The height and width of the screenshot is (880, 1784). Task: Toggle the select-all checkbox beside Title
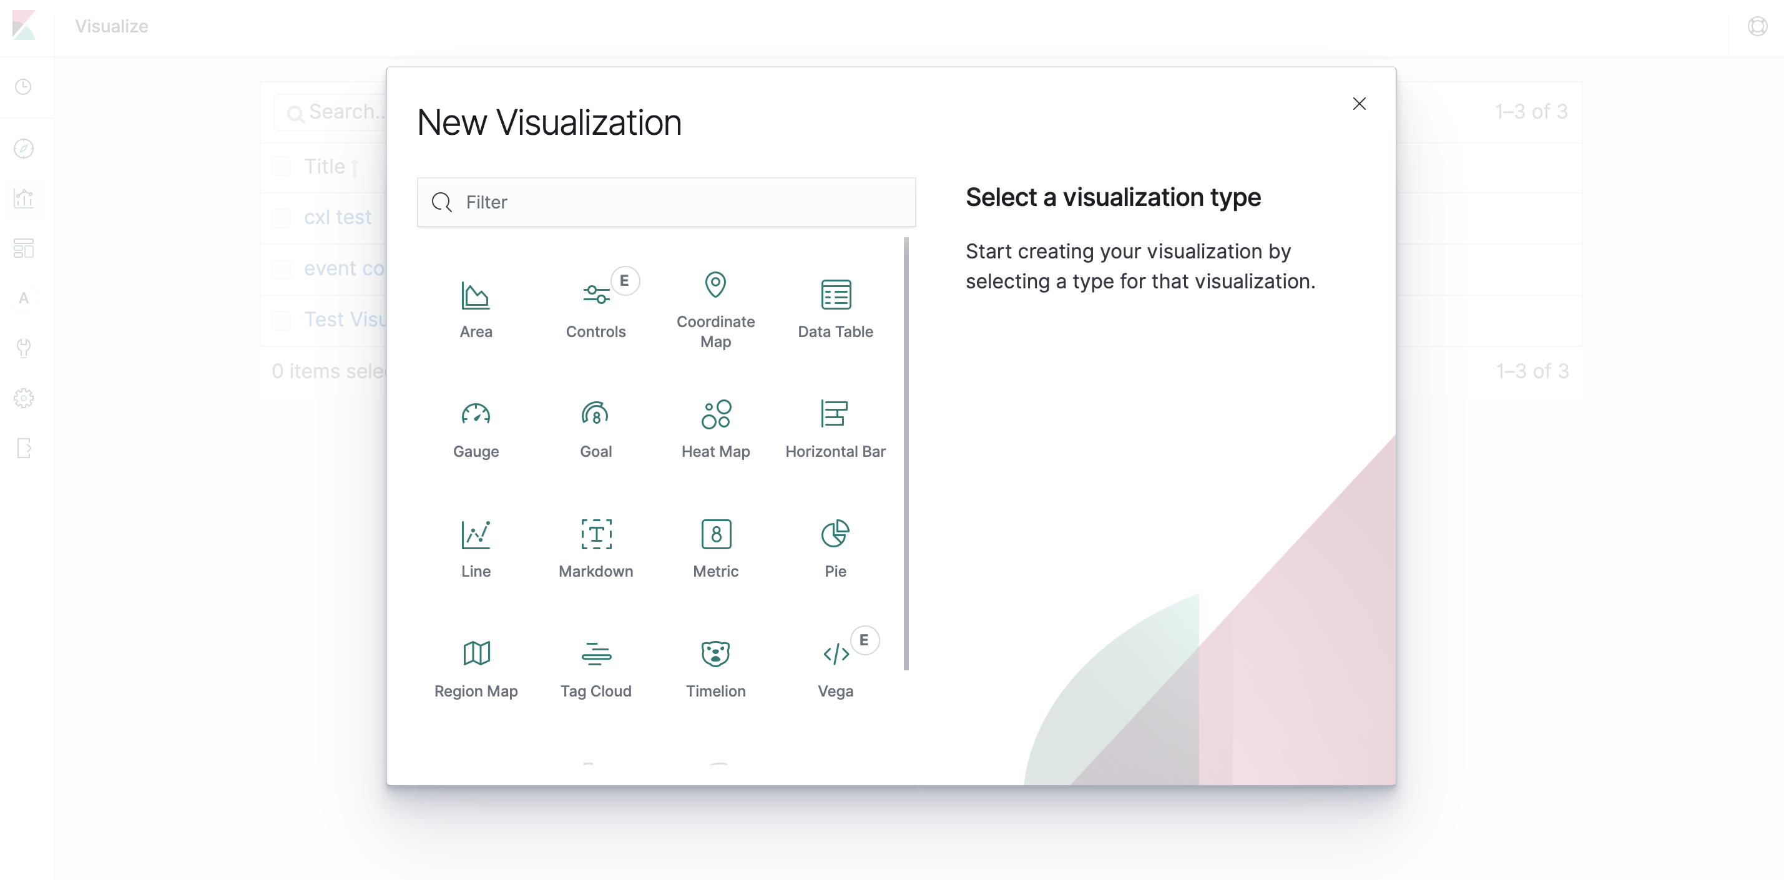pos(281,166)
